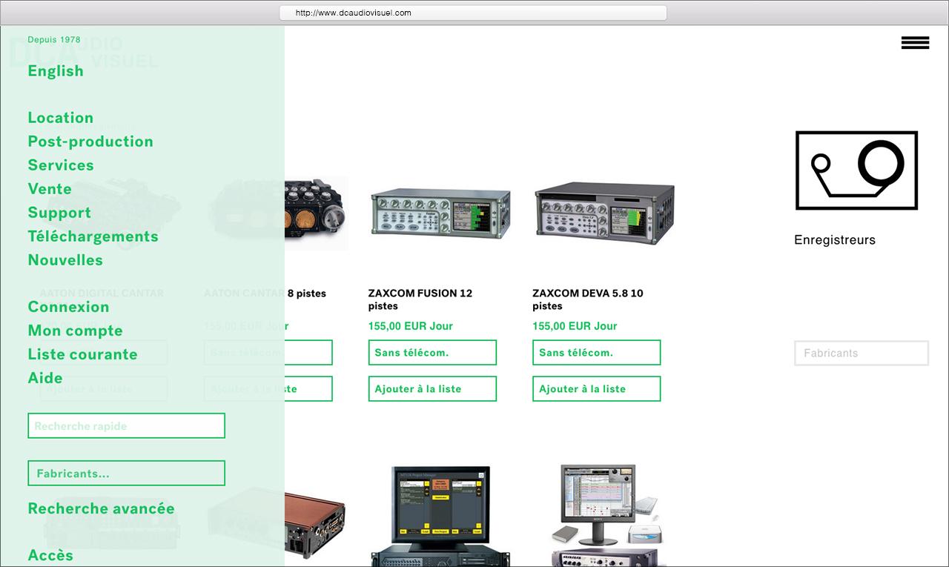Open Mon compte
Viewport: 949px width, 567px height.
click(75, 331)
